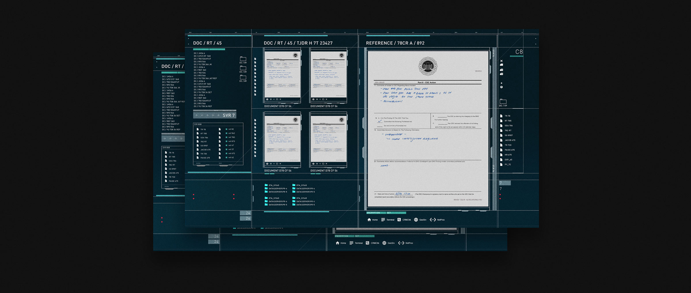Click the SVR 7 button in front window
This screenshot has width=691, height=293.
215,115
